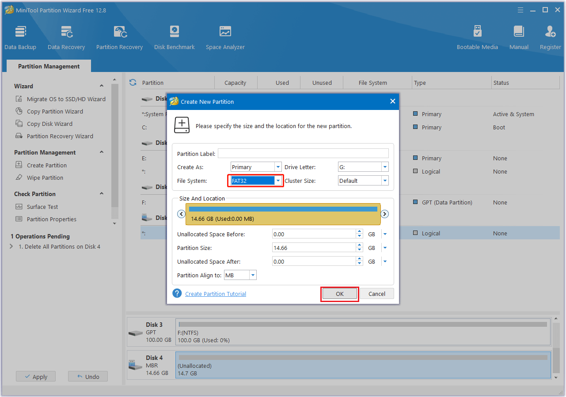
Task: Start Copy Partition Wizard
Action: pyautogui.click(x=55, y=111)
